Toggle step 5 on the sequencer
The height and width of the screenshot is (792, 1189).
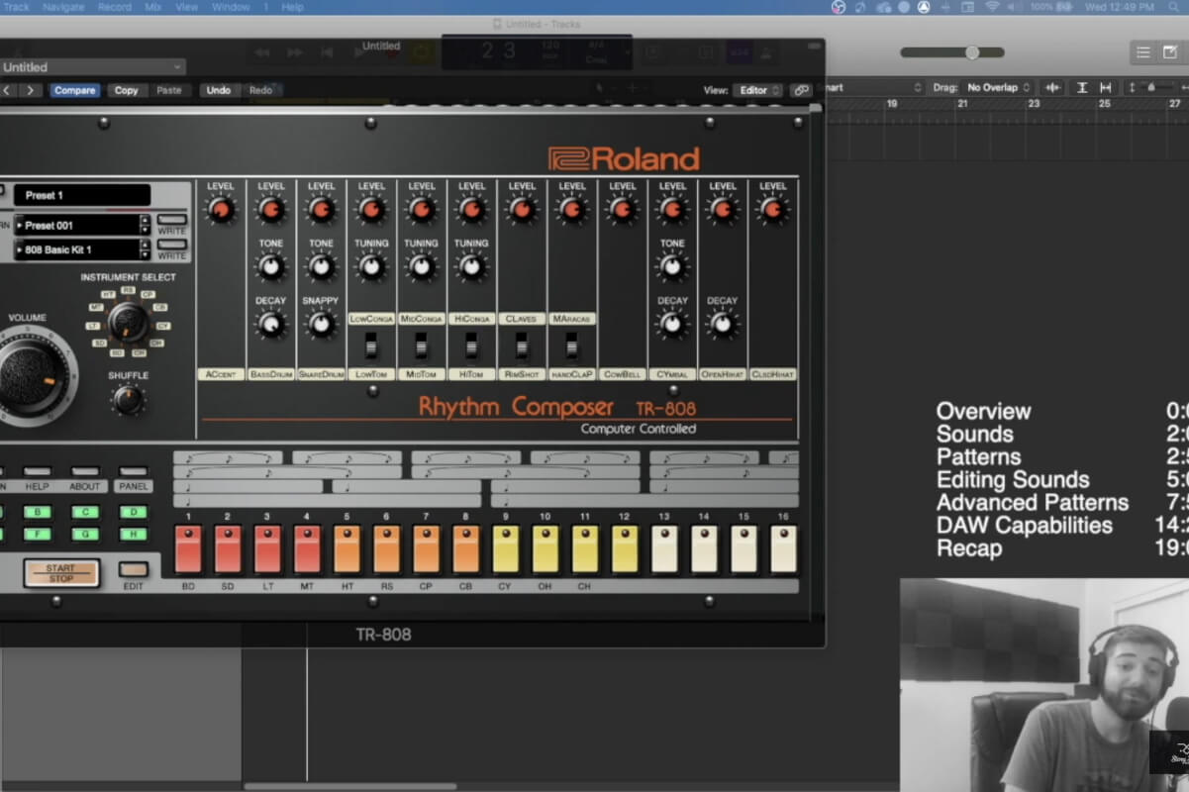pyautogui.click(x=347, y=548)
